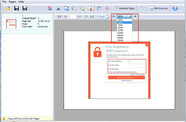Click the '11.69 x 8.27' page size value
Screen dimensions: 186x122
point(44,21)
